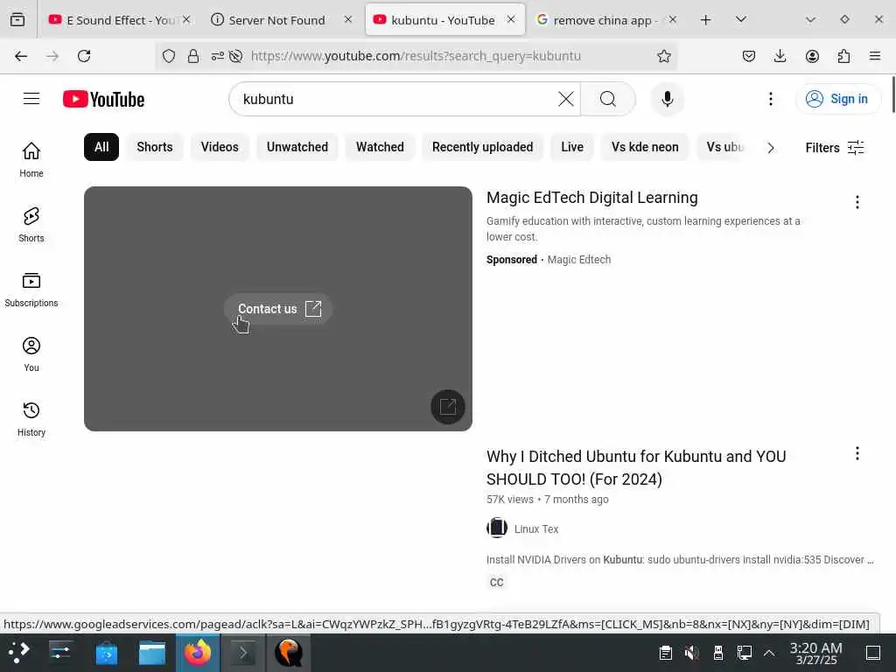Open ad link via corner external icon
The width and height of the screenshot is (896, 672).
447,407
